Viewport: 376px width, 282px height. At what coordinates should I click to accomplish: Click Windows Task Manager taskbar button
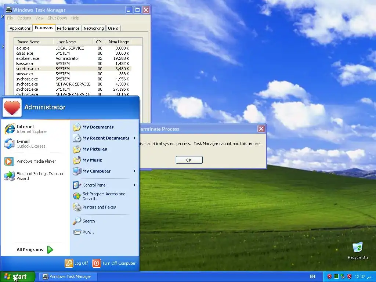click(68, 277)
